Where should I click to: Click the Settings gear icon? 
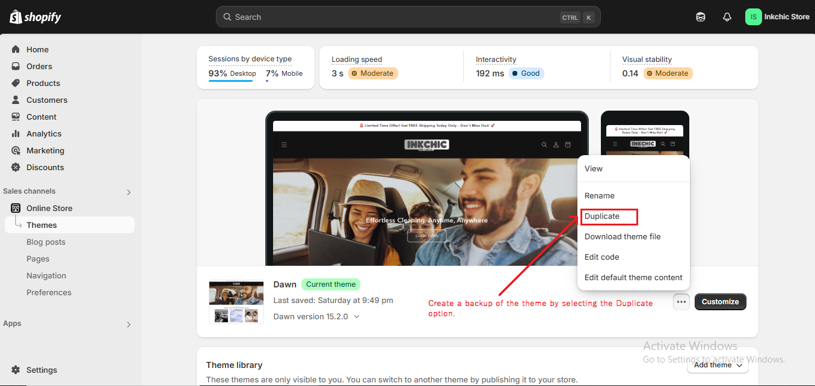16,370
